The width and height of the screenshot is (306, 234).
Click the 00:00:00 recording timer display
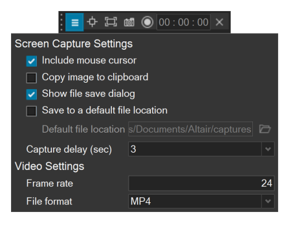coord(184,22)
